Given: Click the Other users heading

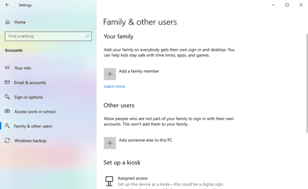Looking at the screenshot, I should [x=119, y=105].
